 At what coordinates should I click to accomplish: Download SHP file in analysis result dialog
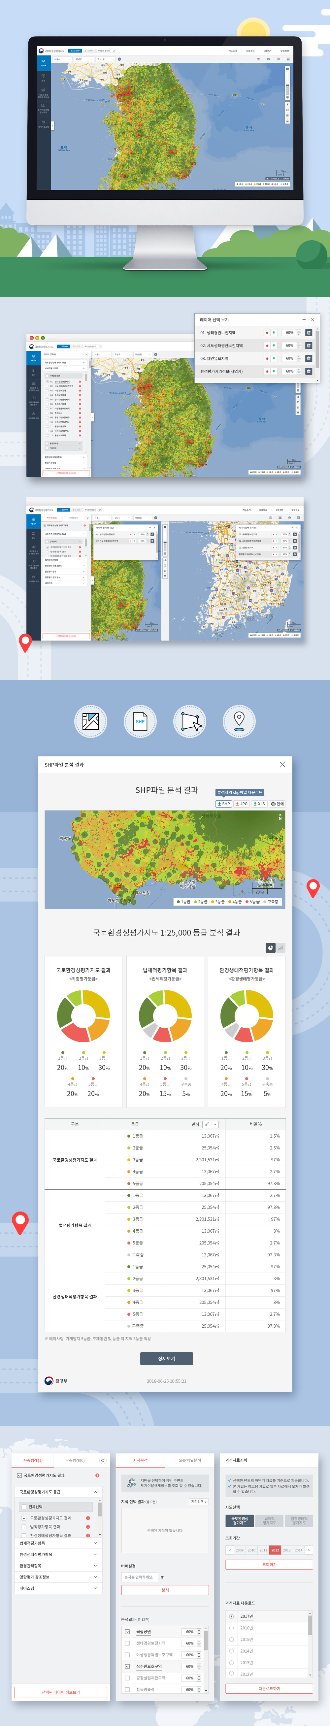click(223, 803)
